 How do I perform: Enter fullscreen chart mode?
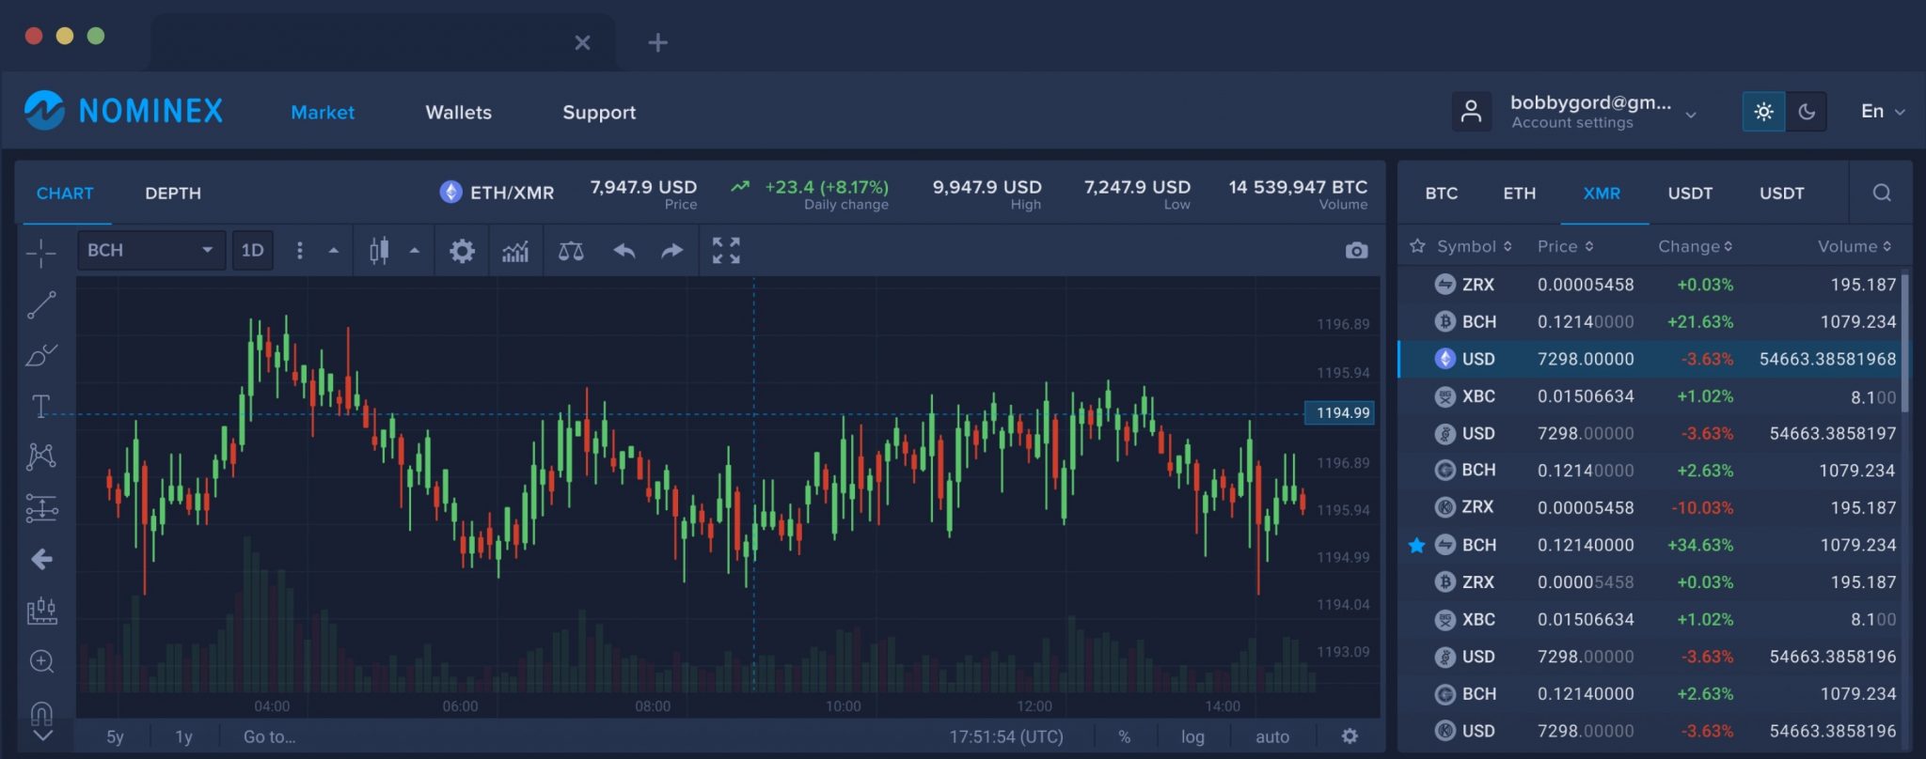click(x=726, y=251)
